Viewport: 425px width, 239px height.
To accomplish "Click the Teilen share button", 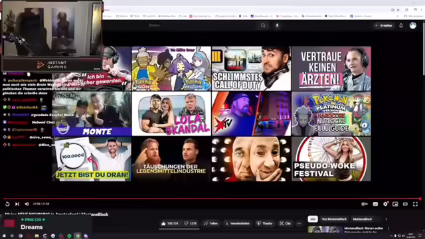I will pyautogui.click(x=211, y=224).
